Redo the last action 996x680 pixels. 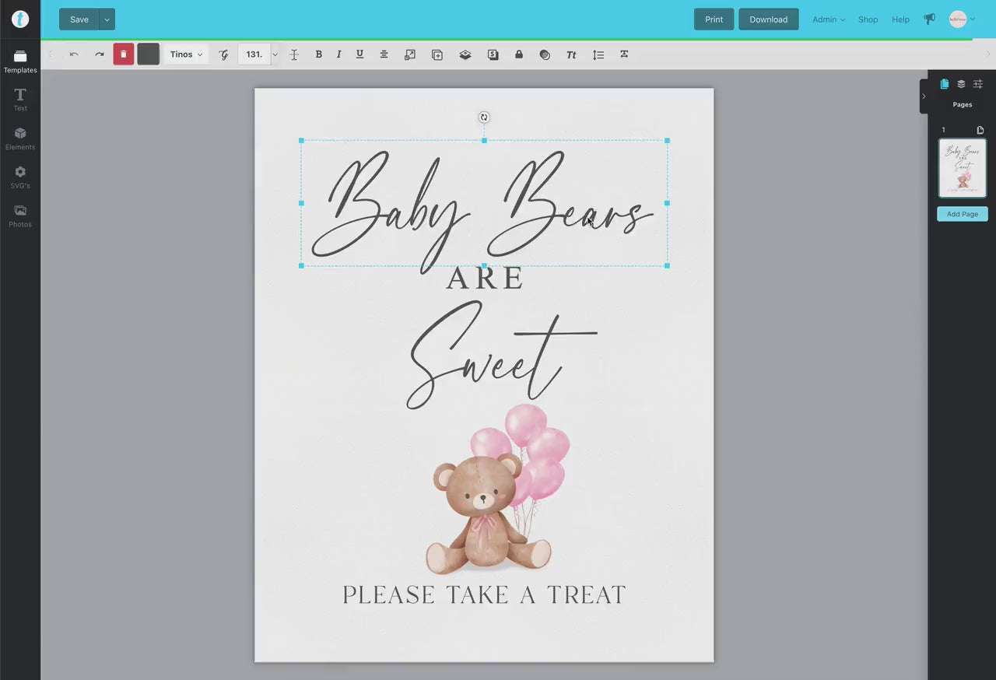100,54
